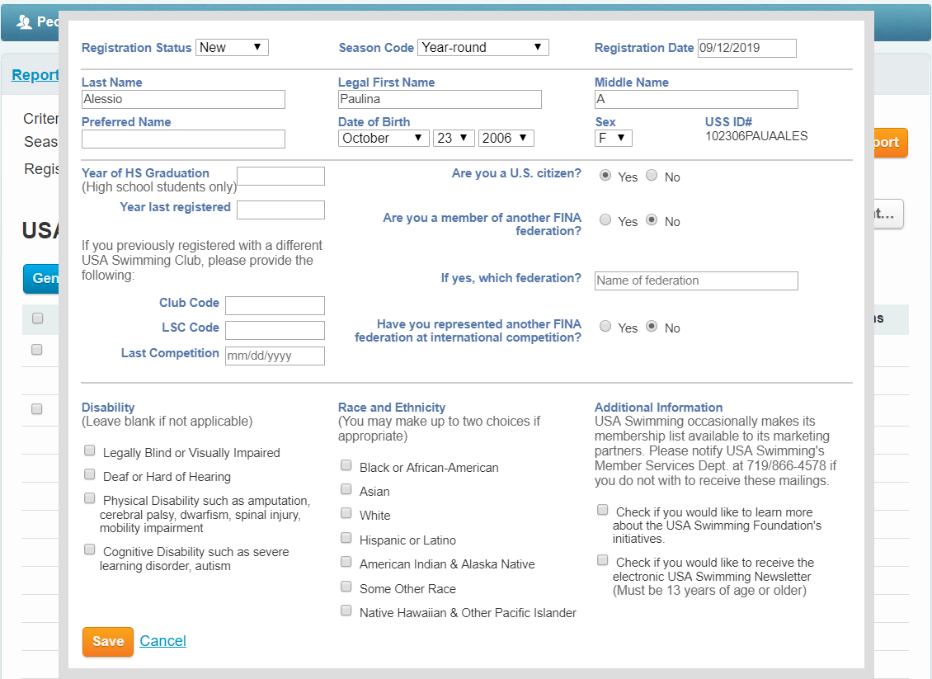The width and height of the screenshot is (932, 679).
Task: Check the USA Swimming Foundation initiatives box
Action: click(x=603, y=510)
